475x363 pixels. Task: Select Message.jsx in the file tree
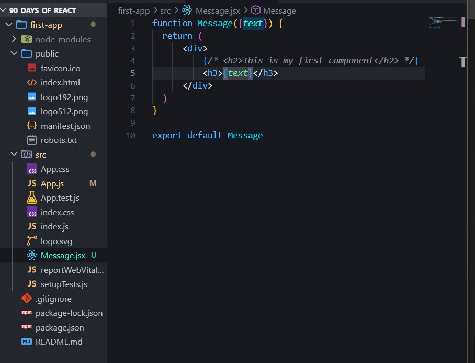coord(63,256)
